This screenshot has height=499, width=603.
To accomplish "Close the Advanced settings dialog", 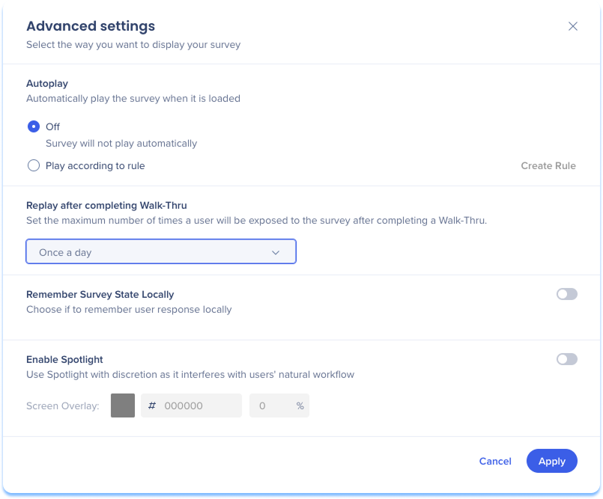I will (573, 26).
